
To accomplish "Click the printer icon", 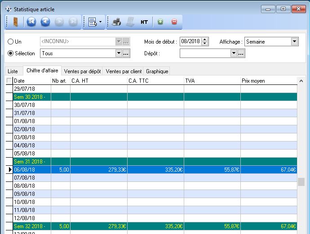I will [x=116, y=22].
